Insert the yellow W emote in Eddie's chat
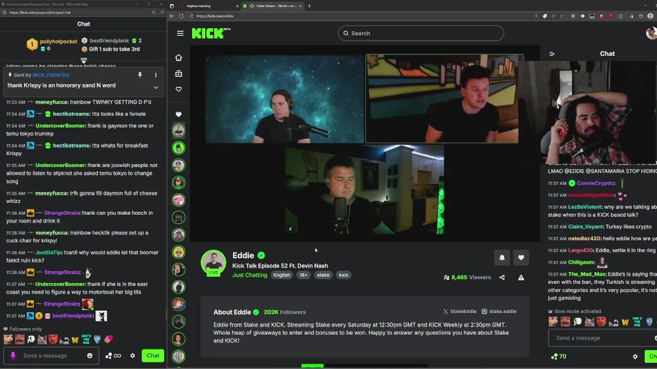 [625, 322]
